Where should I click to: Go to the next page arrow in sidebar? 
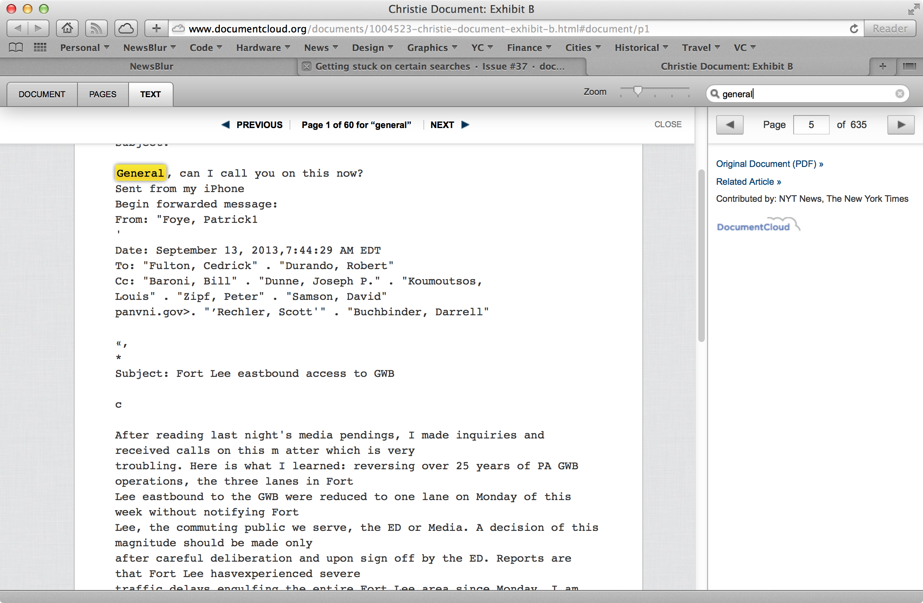tap(901, 124)
